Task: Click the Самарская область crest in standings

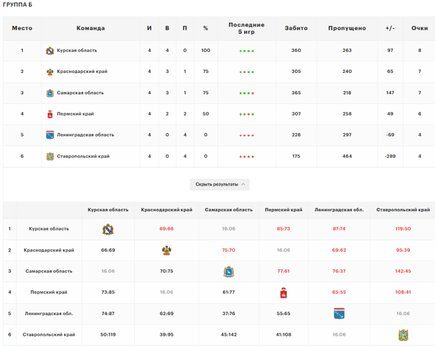Action: [x=50, y=93]
